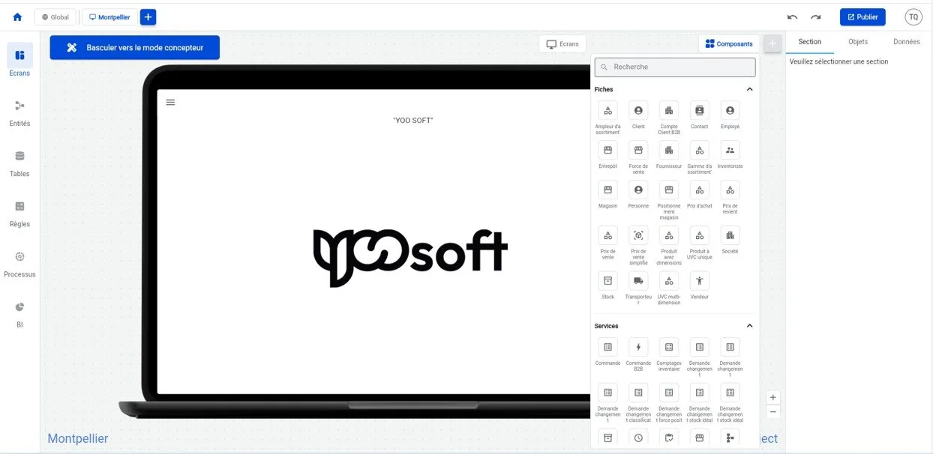Pick the Compte Client B2B component

click(668, 118)
